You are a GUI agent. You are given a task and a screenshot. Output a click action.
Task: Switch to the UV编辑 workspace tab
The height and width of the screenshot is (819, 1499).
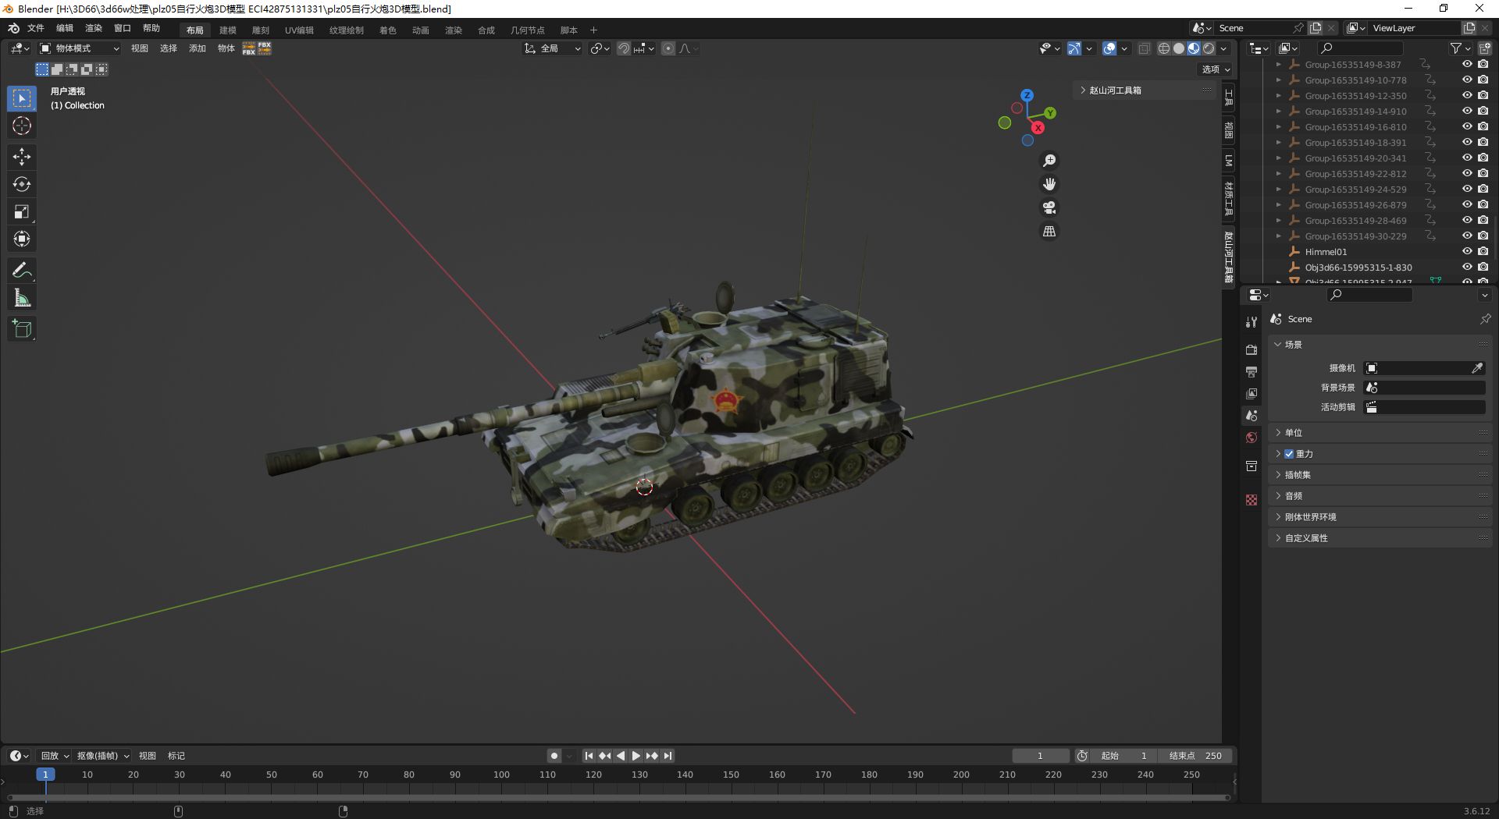[299, 30]
